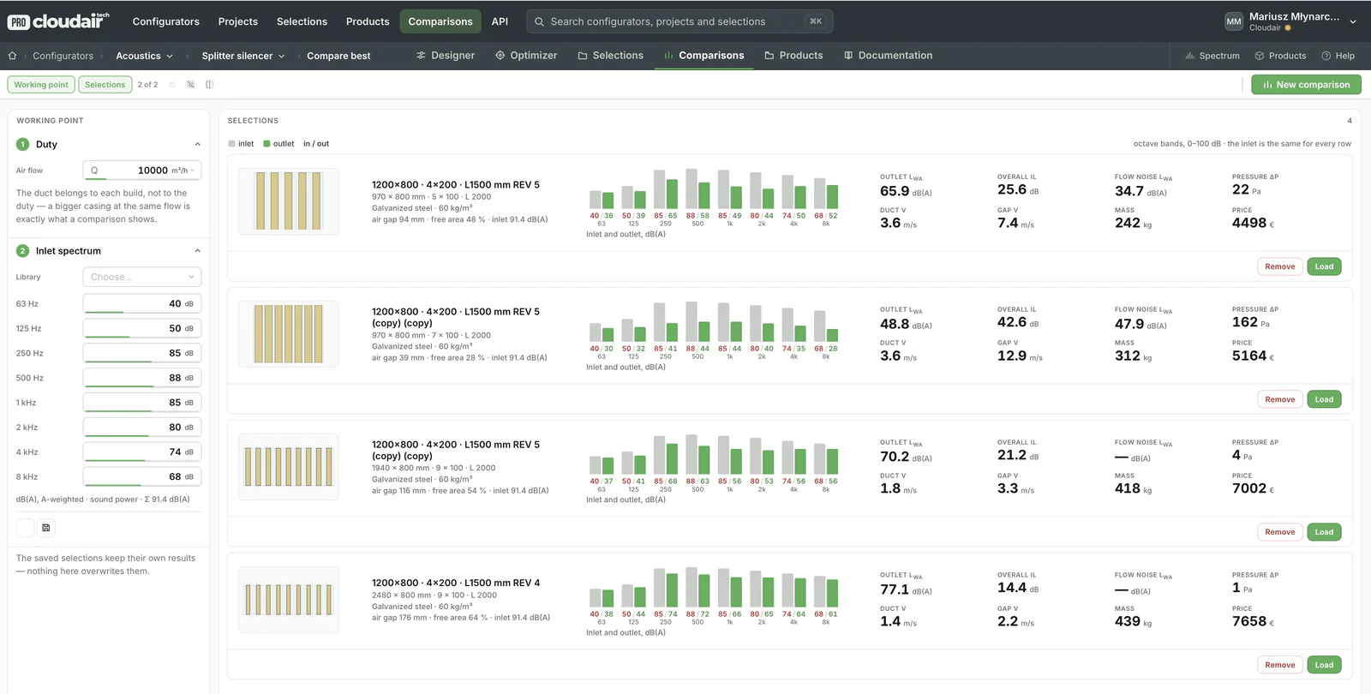The height and width of the screenshot is (694, 1371).
Task: Click the search magnifier icon
Action: click(x=539, y=21)
